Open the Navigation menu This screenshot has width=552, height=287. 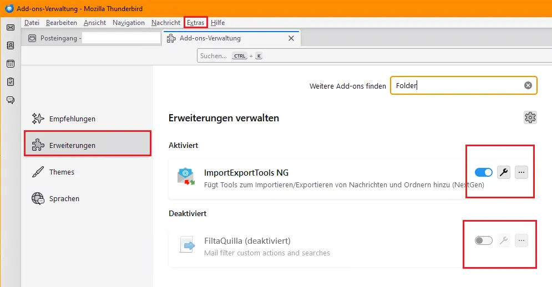(129, 23)
